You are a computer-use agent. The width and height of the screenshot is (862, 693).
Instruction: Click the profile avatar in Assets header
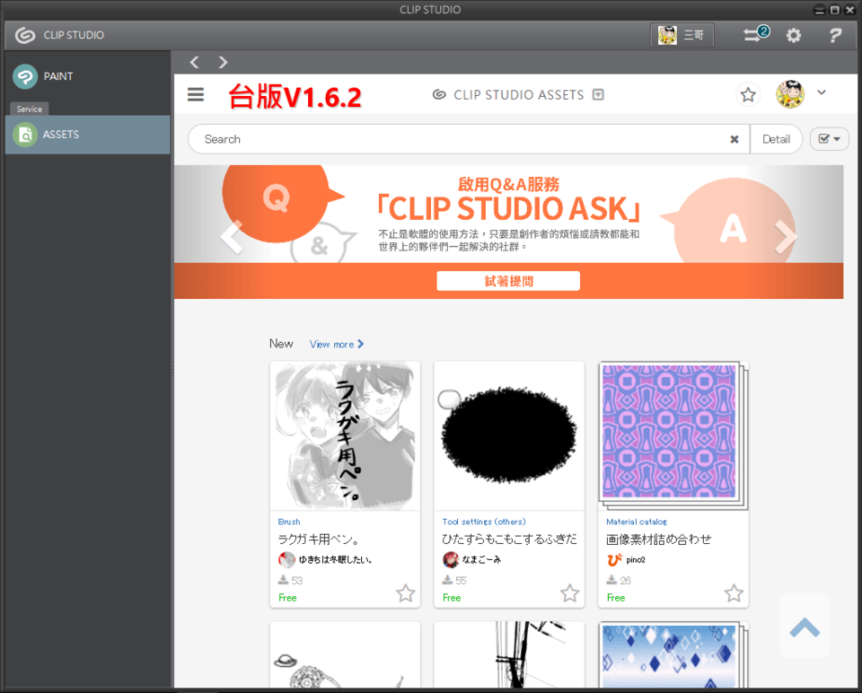click(x=790, y=94)
